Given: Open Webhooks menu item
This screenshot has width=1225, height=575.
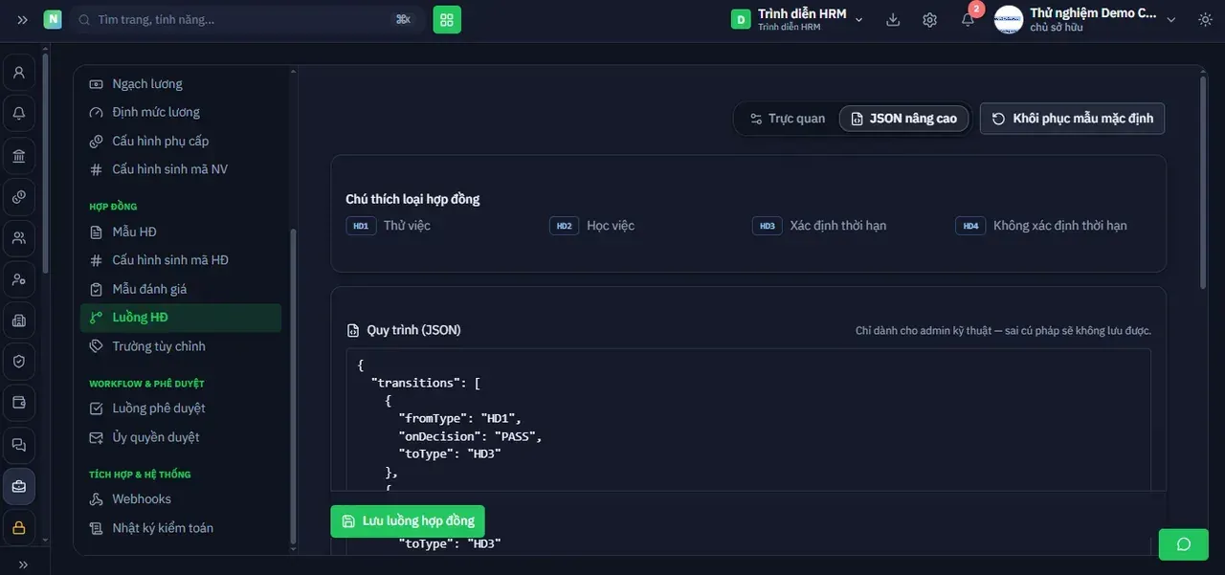Looking at the screenshot, I should click(x=181, y=499).
